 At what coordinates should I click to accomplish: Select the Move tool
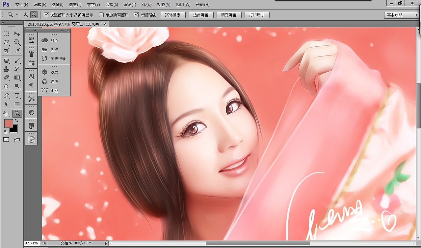[x=17, y=34]
